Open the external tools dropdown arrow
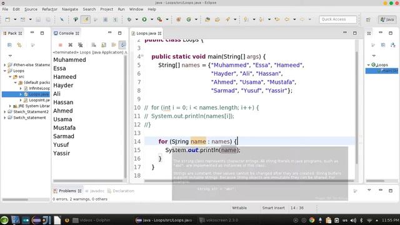400x225 pixels. [x=167, y=19]
